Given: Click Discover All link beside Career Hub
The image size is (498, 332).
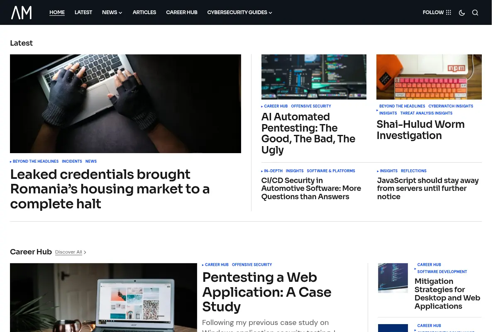Looking at the screenshot, I should click(70, 252).
